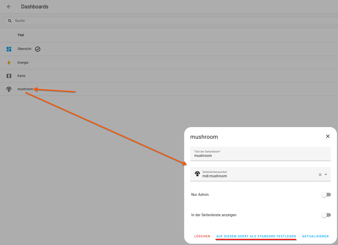Click the Energie lightning bolt icon
This screenshot has height=245, width=338.
(x=9, y=63)
